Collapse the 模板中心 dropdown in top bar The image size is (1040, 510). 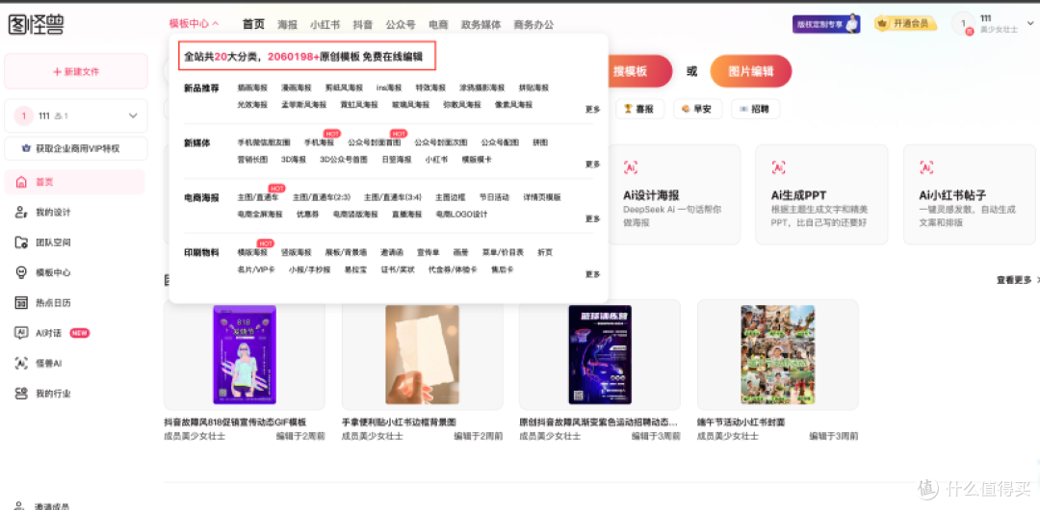pyautogui.click(x=194, y=24)
